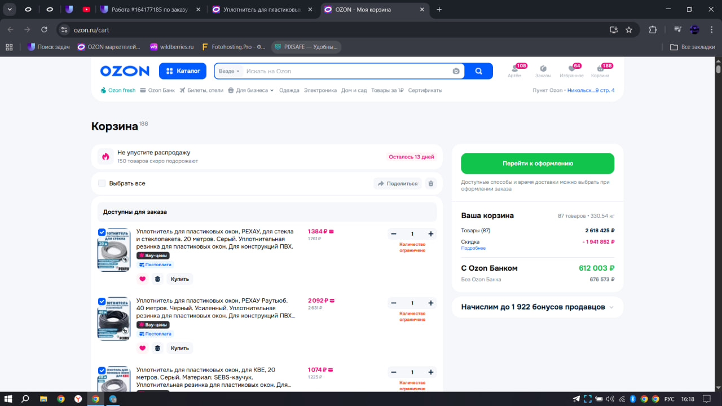This screenshot has width=722, height=406.
Task: Click Перейти к оформлению button
Action: coord(538,164)
